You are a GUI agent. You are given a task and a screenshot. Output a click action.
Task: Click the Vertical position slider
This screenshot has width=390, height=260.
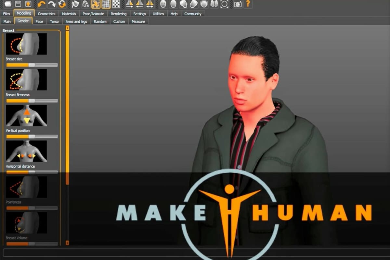point(32,136)
